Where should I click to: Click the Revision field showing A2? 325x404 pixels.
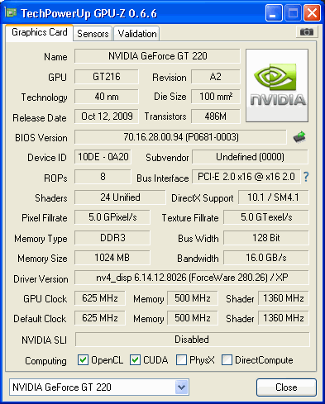click(x=216, y=77)
